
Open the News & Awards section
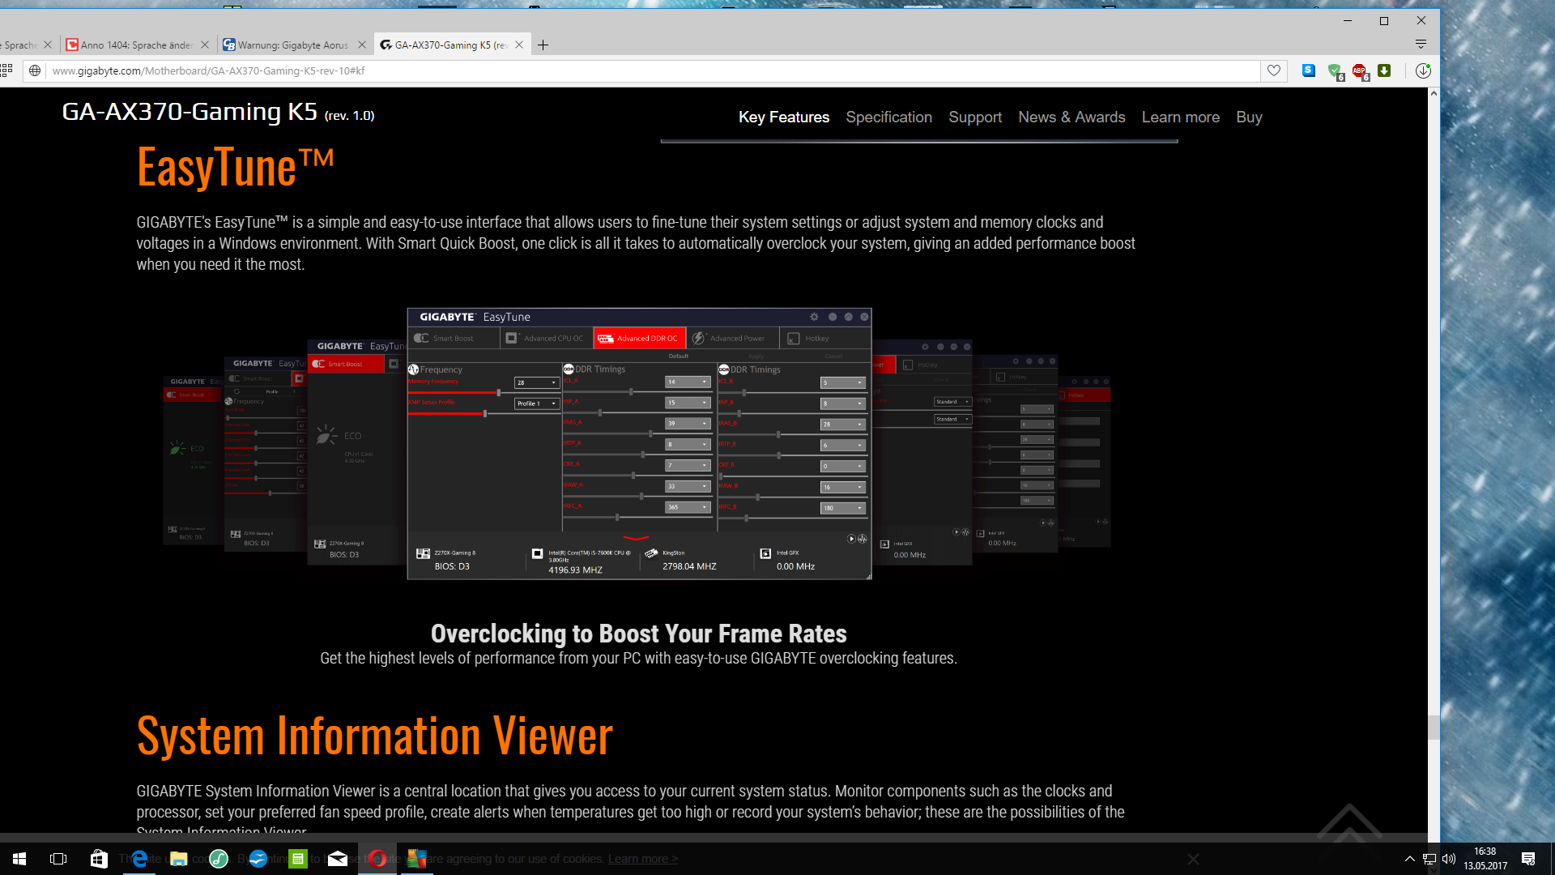tap(1071, 117)
